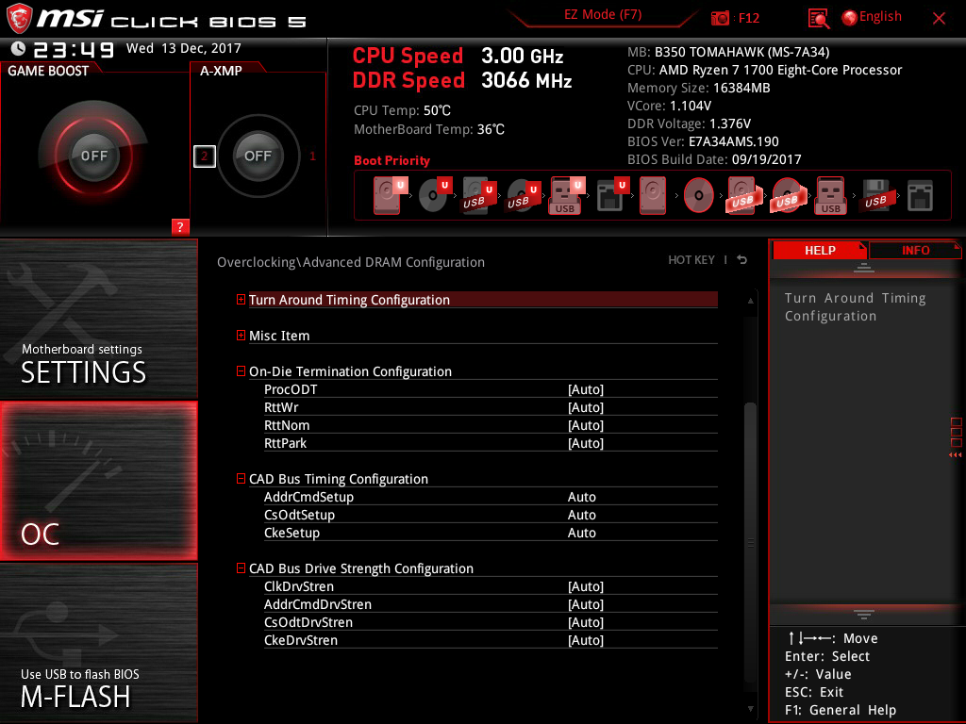
Task: Click the settings list scroll-down arrow
Action: coord(750,709)
